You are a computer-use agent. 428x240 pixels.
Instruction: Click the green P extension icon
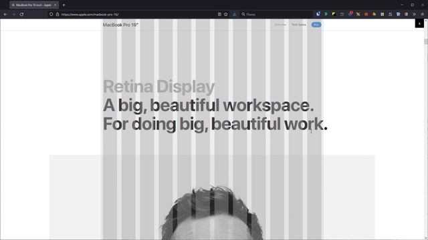pyautogui.click(x=326, y=14)
